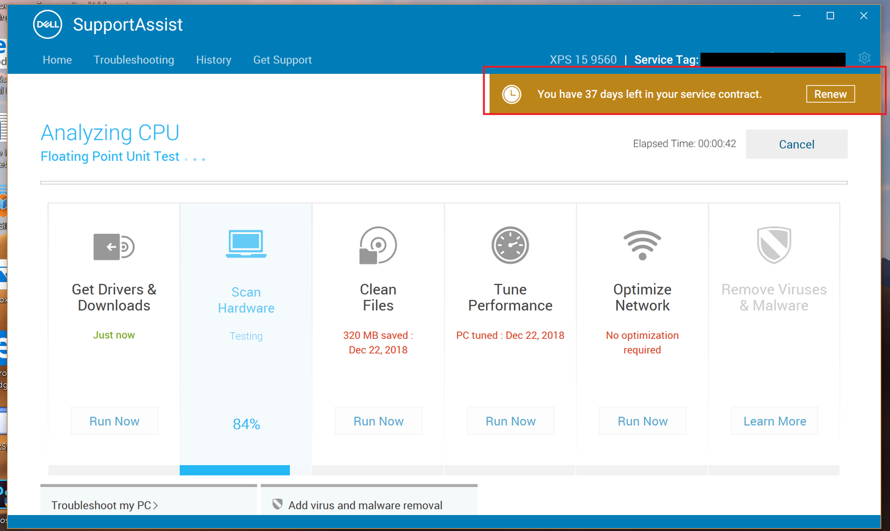This screenshot has height=531, width=890.
Task: Open Add virus and malware removal panel
Action: [369, 500]
